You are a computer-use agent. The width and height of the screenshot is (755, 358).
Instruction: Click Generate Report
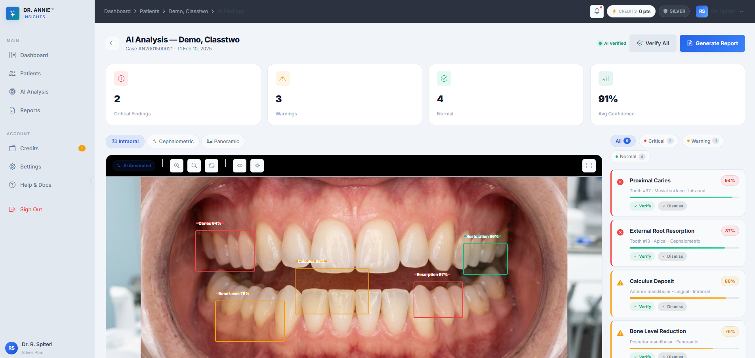(712, 43)
